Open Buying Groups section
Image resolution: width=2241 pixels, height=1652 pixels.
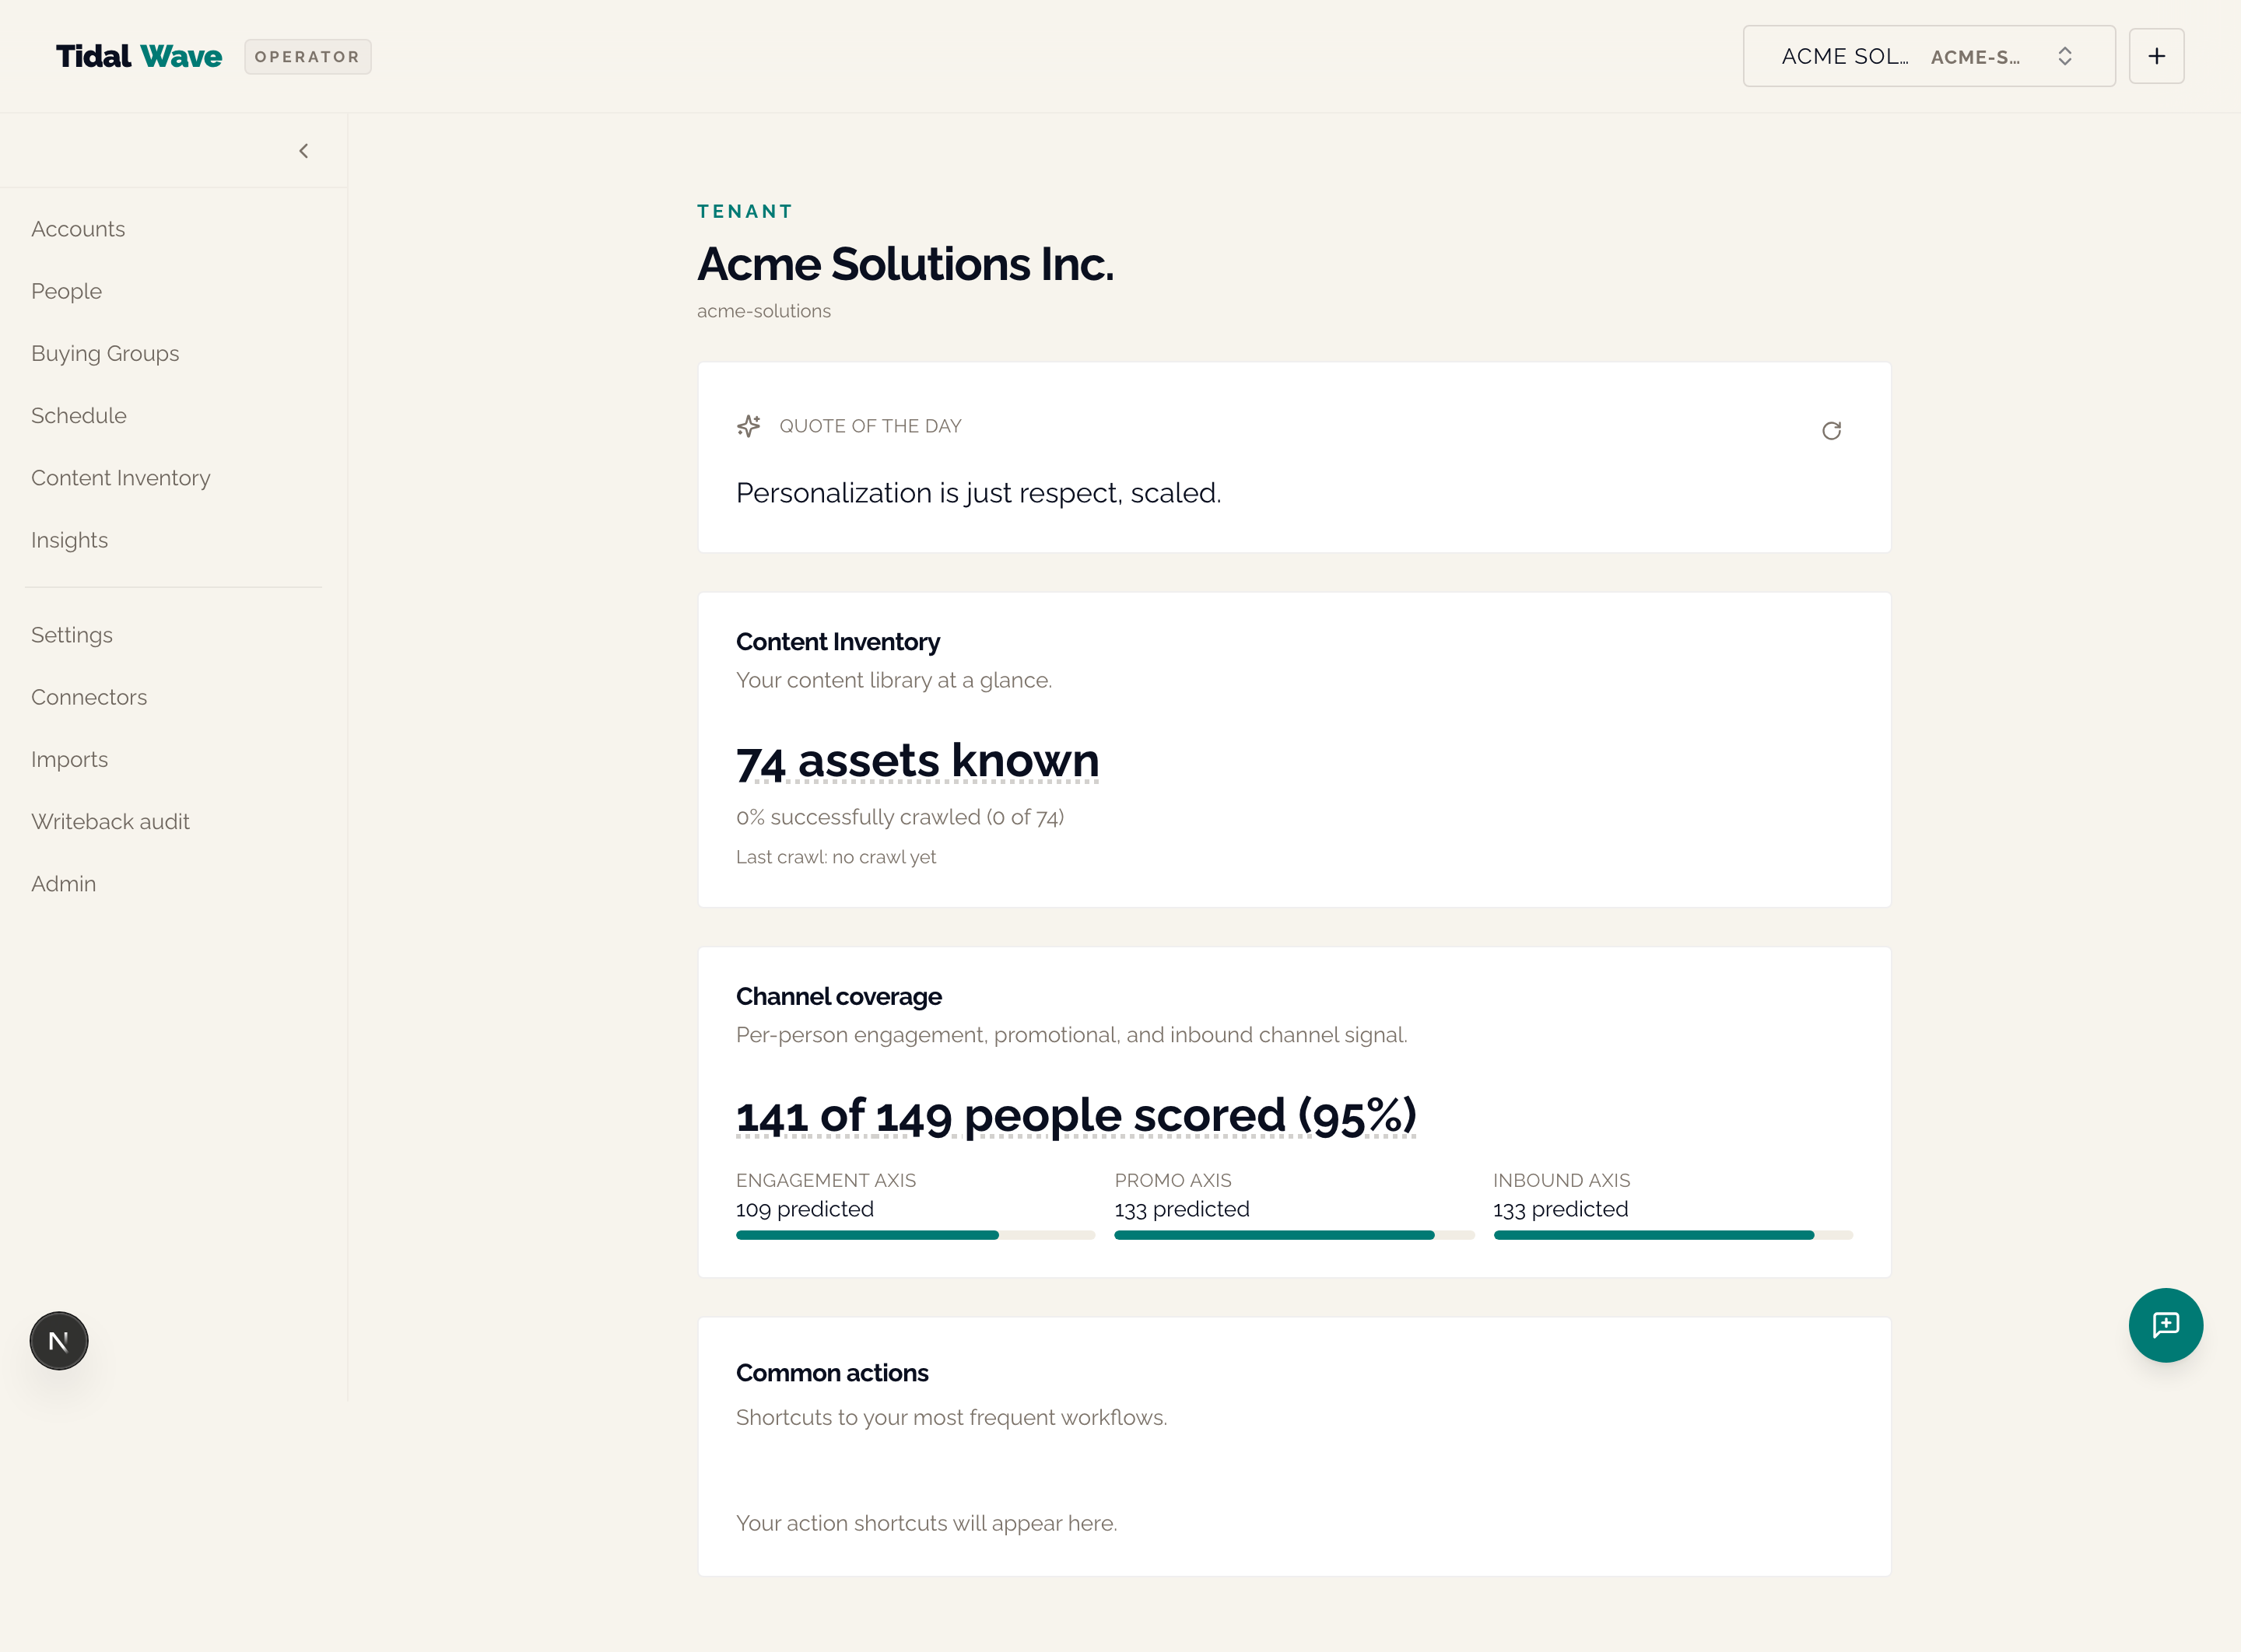[105, 353]
